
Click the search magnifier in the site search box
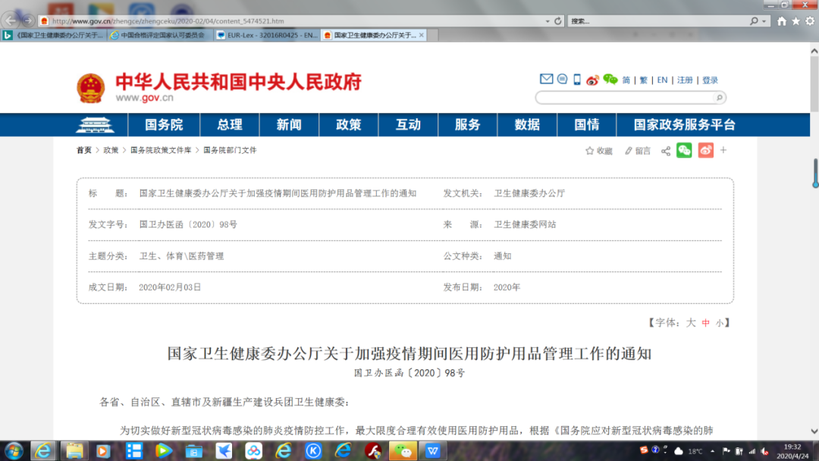pos(719,97)
